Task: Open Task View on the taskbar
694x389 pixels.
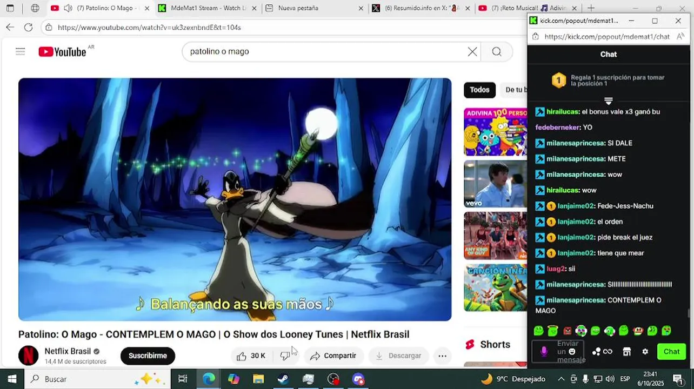Action: [183, 379]
